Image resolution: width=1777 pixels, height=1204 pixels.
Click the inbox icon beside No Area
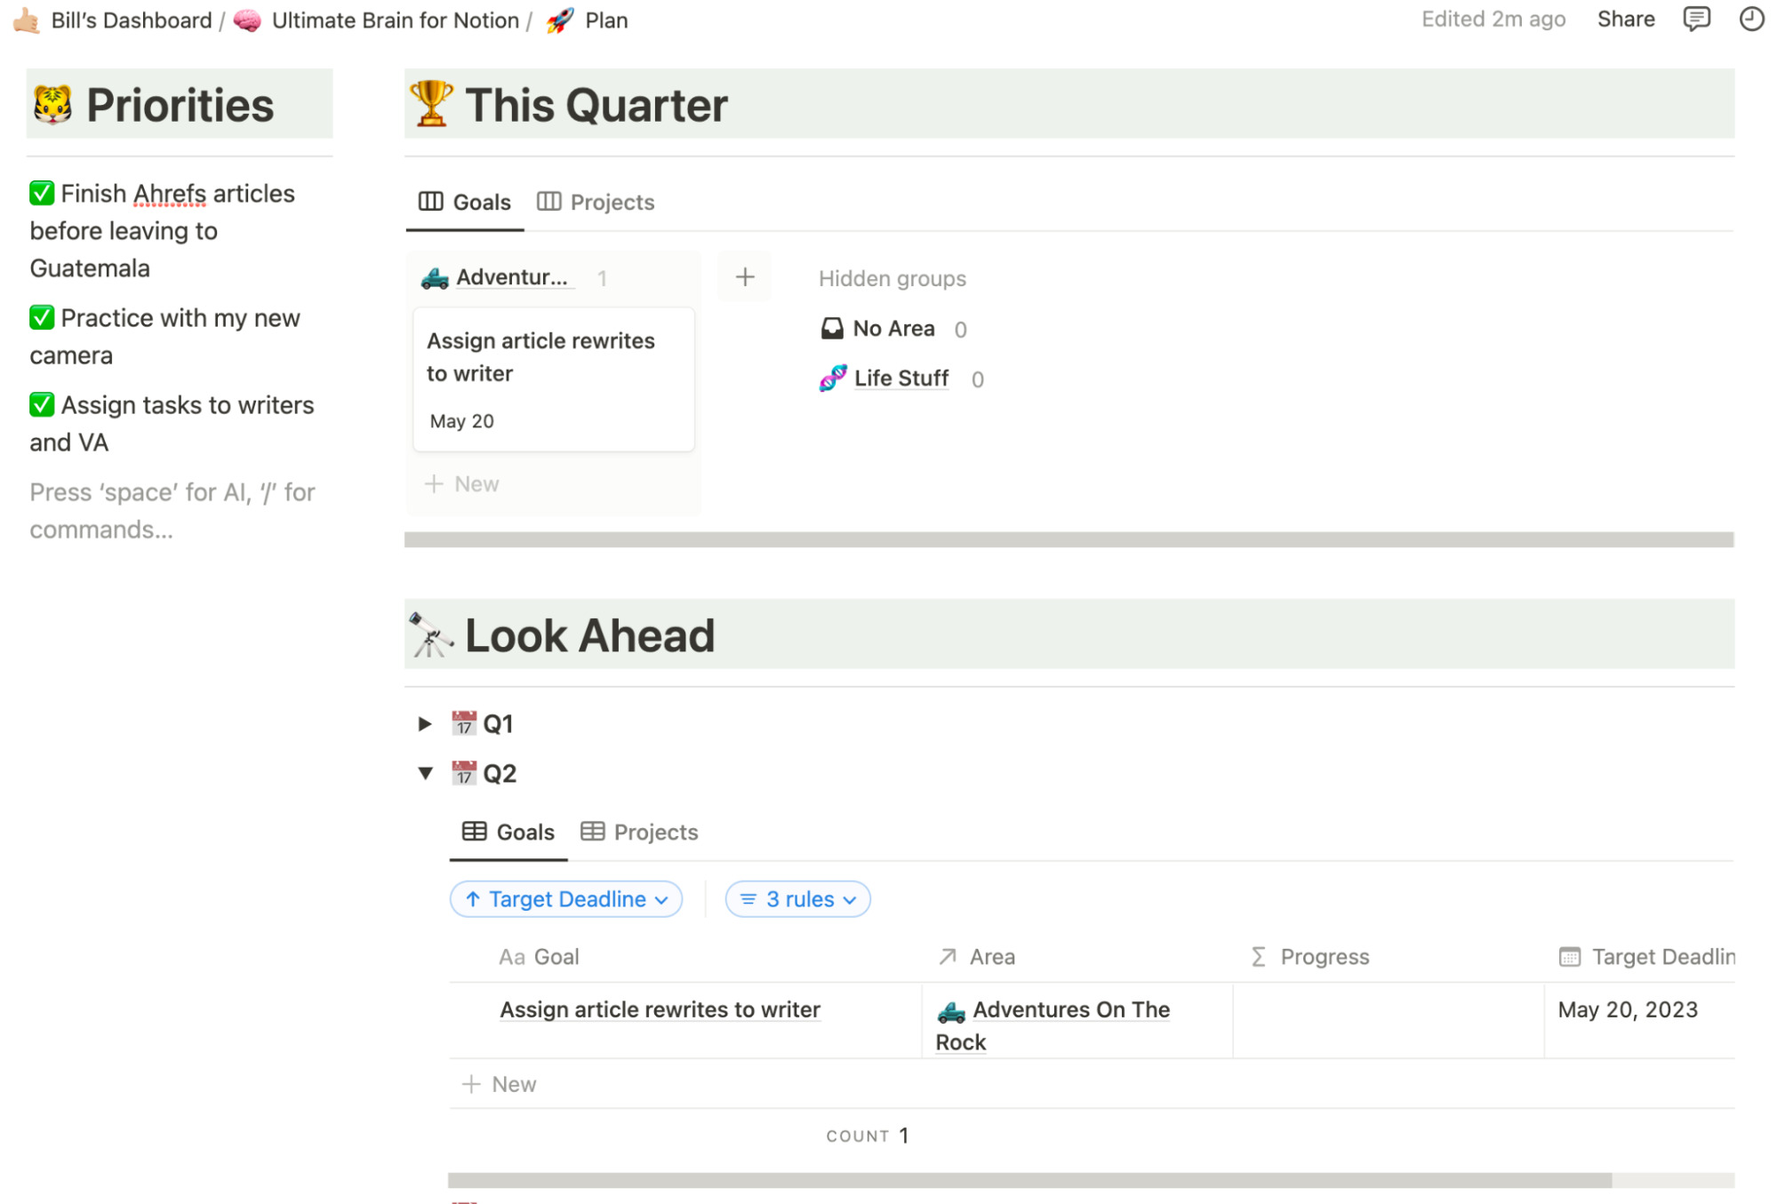[831, 328]
